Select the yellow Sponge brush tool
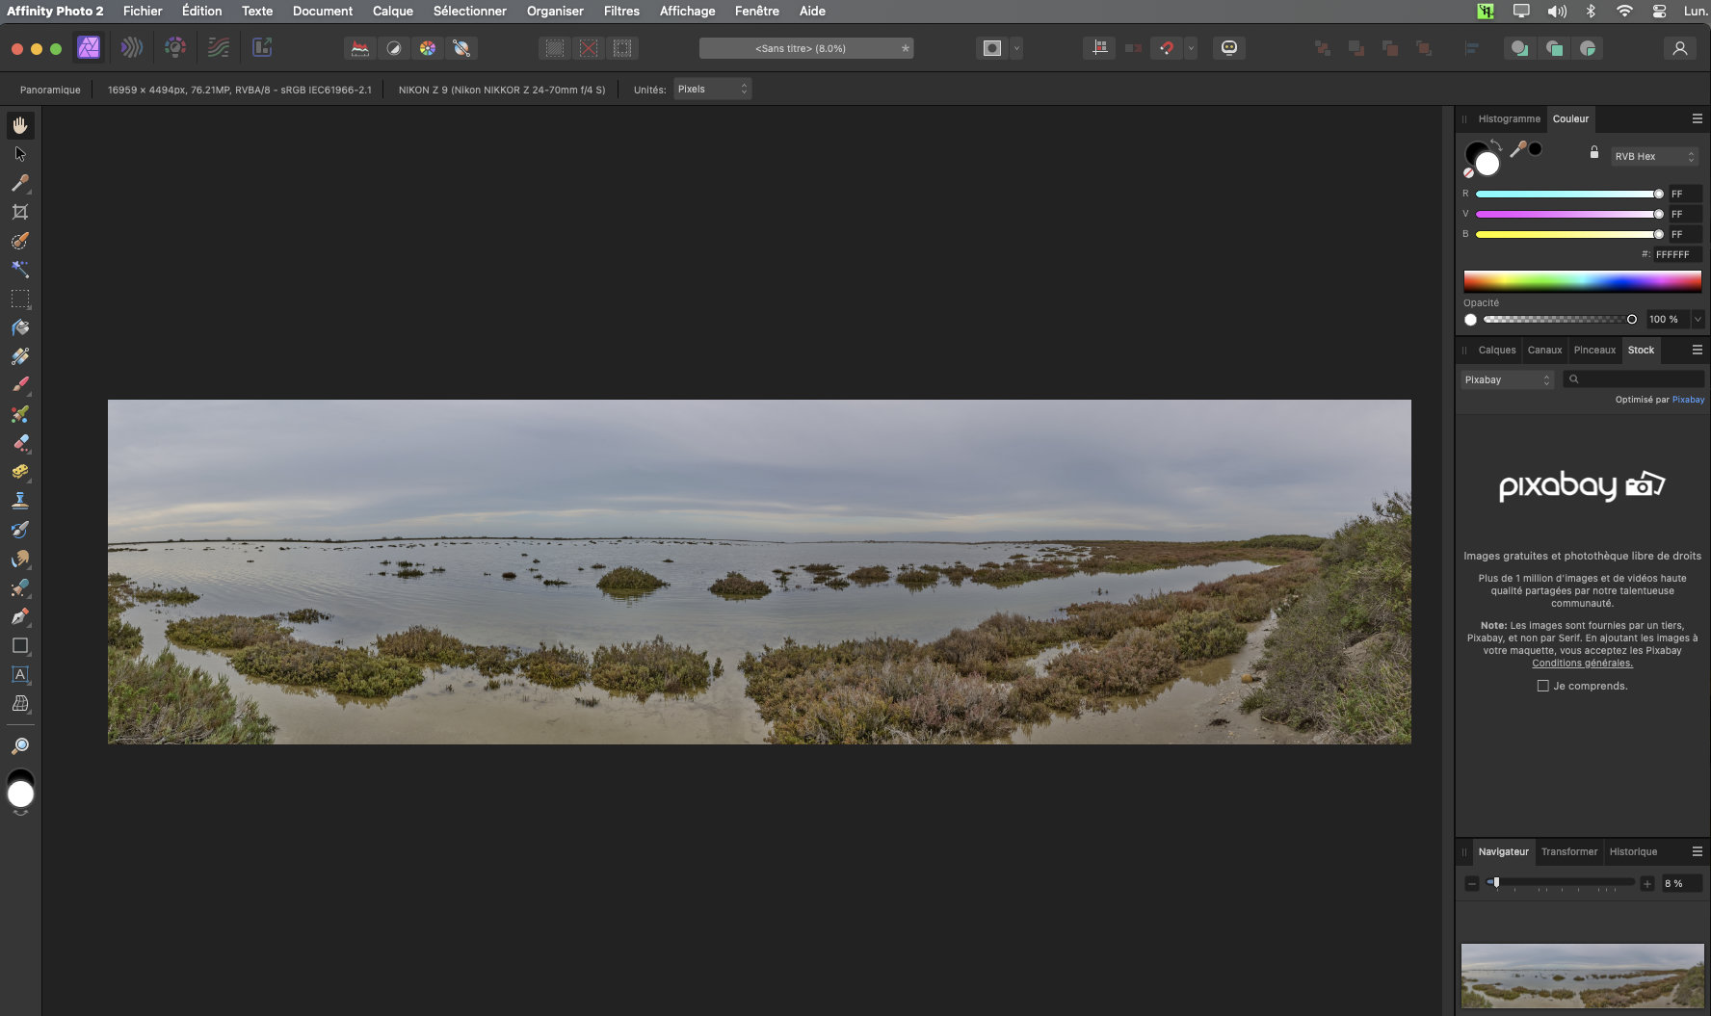 point(20,472)
